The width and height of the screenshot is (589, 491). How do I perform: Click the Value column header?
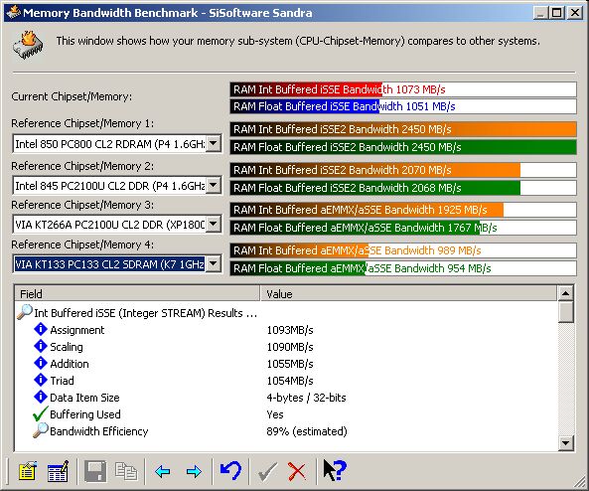(x=408, y=293)
